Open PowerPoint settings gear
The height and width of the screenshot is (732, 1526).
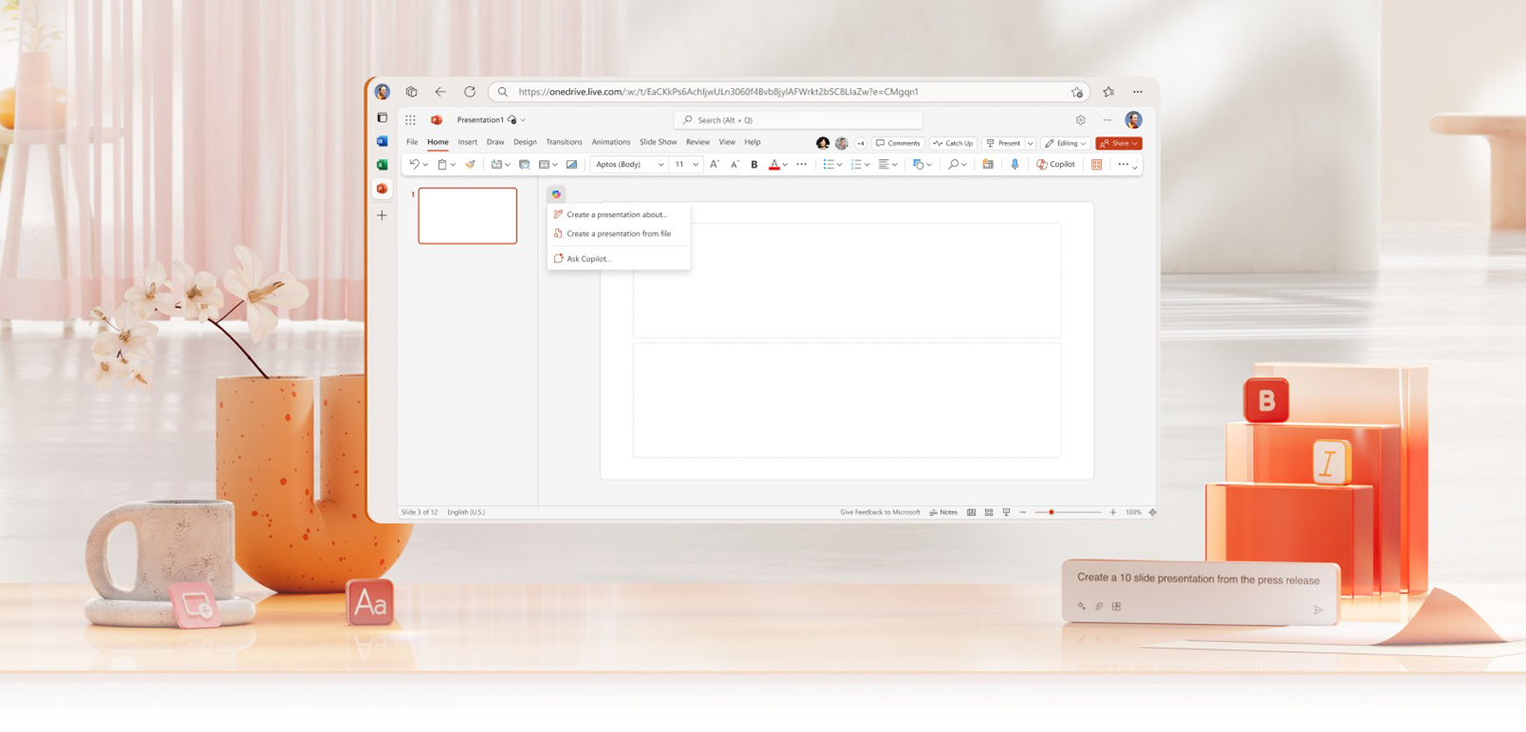point(1081,120)
